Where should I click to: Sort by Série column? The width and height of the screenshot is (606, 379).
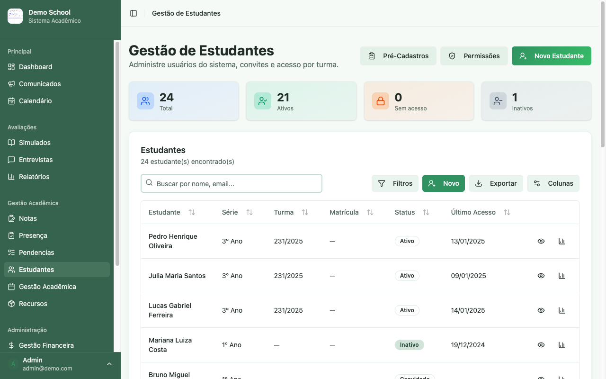pos(250,212)
